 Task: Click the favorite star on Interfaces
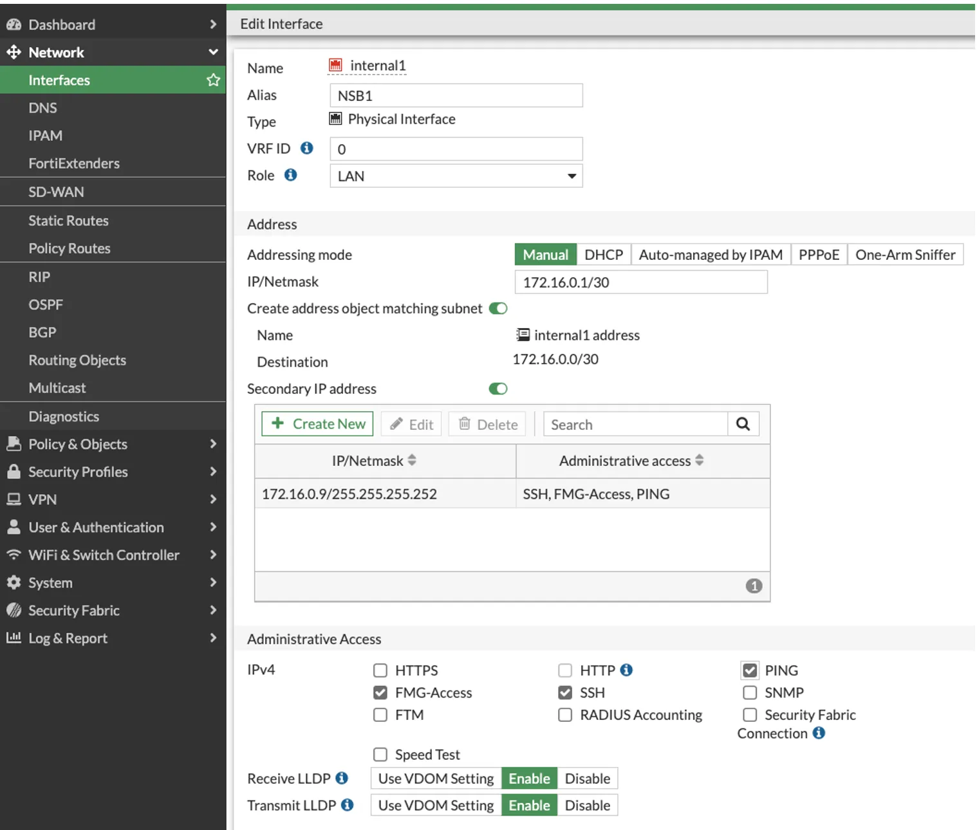[x=213, y=80]
